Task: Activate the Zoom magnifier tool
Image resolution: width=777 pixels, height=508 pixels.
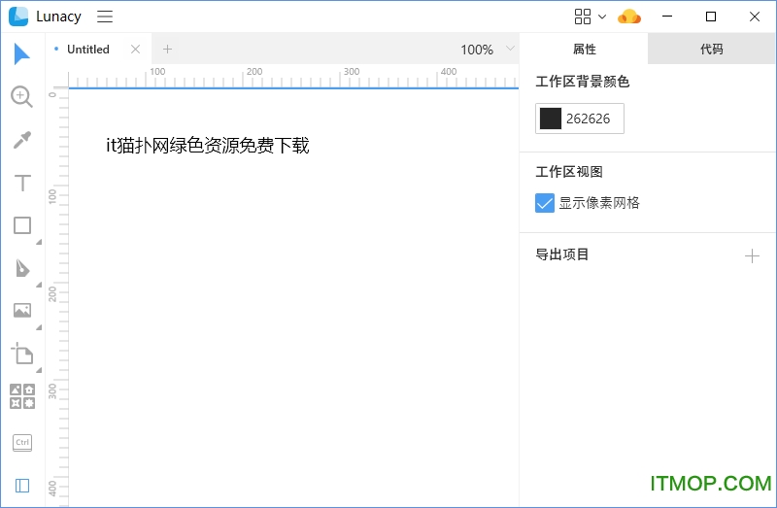Action: 21,96
